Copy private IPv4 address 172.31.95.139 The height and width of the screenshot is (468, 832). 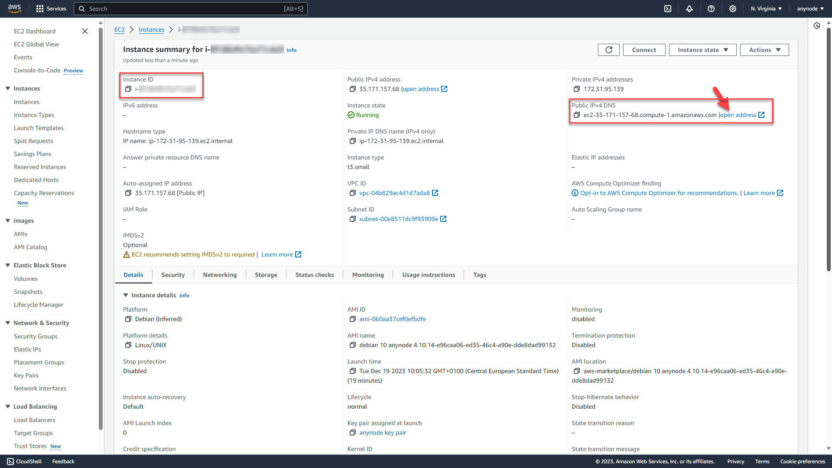tap(577, 89)
